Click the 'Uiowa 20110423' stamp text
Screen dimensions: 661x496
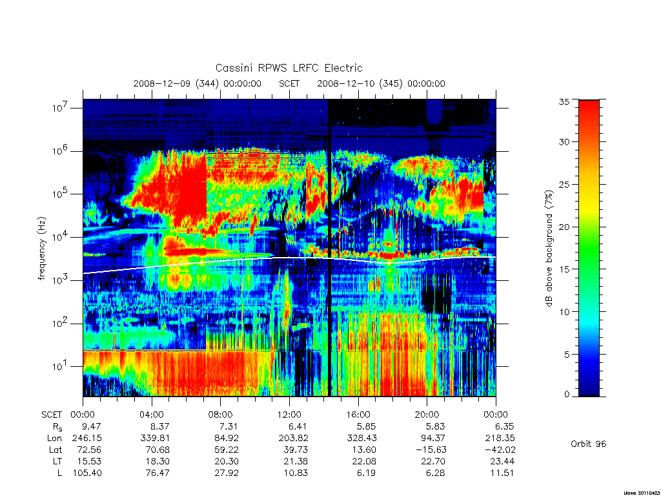click(642, 493)
